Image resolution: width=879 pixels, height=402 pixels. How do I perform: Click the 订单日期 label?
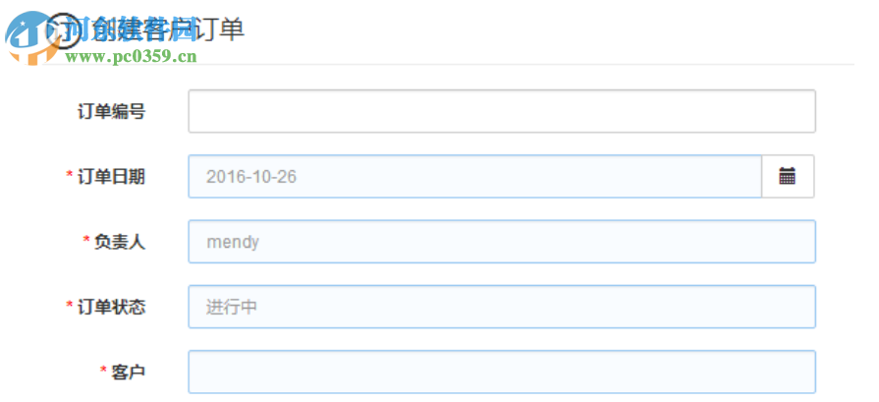coord(112,177)
